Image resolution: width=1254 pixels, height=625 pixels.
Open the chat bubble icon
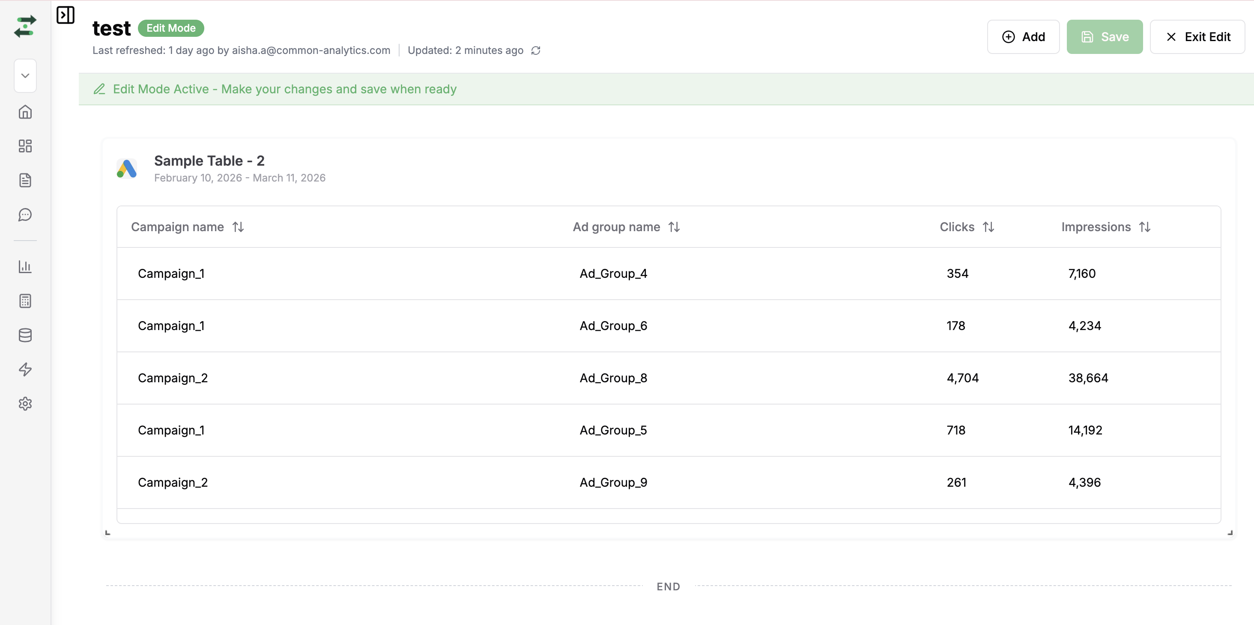click(25, 214)
